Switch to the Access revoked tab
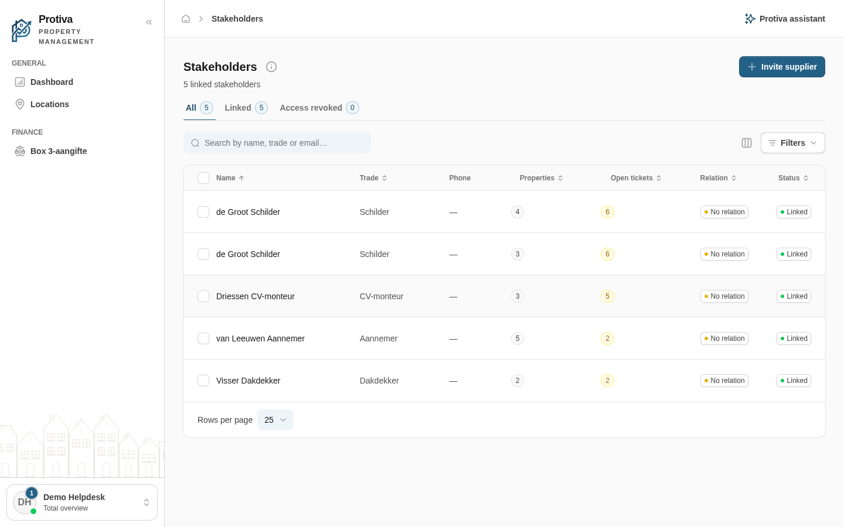Viewport: 844px width, 527px height. (x=319, y=108)
